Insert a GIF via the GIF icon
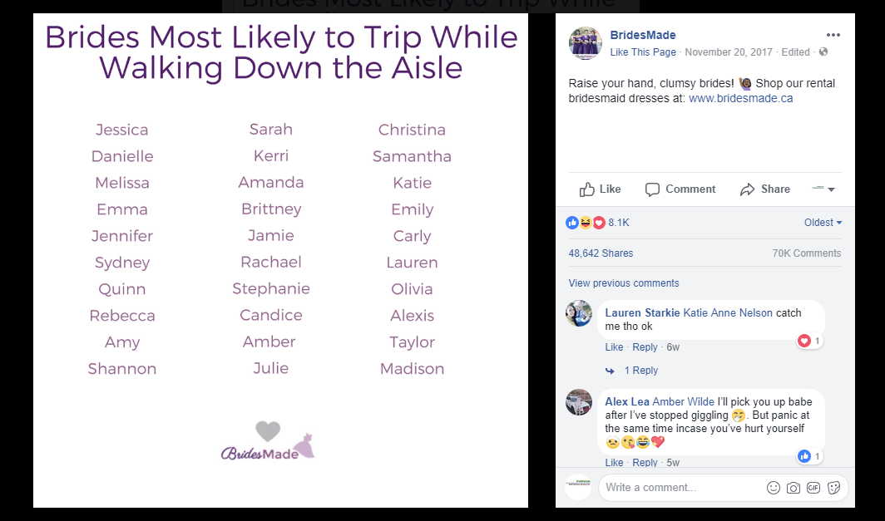The width and height of the screenshot is (885, 521). [x=813, y=488]
